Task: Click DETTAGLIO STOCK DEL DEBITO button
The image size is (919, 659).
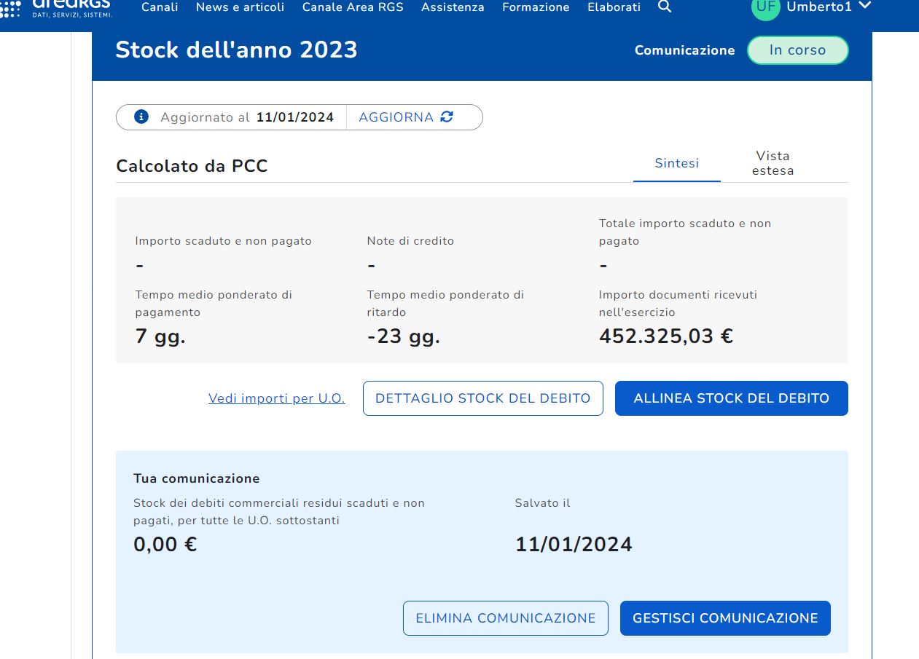Action: click(482, 398)
